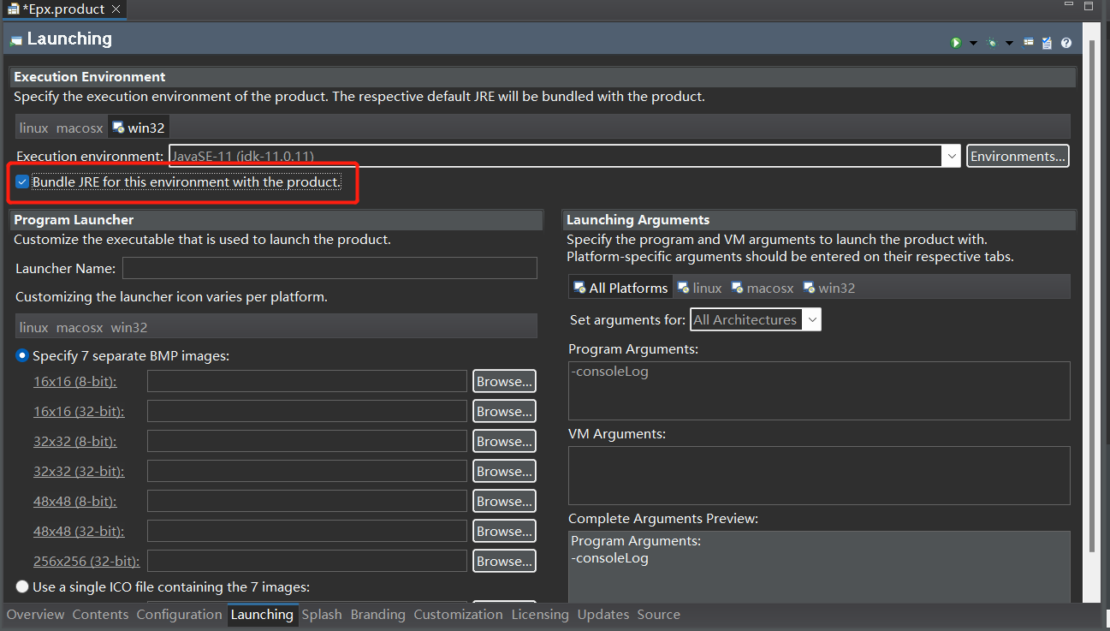The width and height of the screenshot is (1110, 631).
Task: Select linux tab in Program Launcher
Action: pyautogui.click(x=34, y=327)
